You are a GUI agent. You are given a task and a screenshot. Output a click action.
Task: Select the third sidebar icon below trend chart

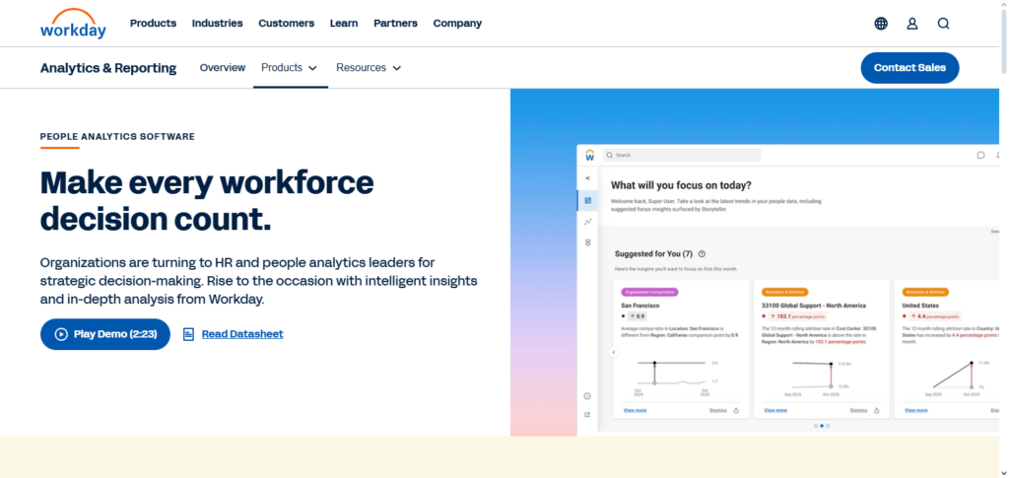pyautogui.click(x=587, y=242)
